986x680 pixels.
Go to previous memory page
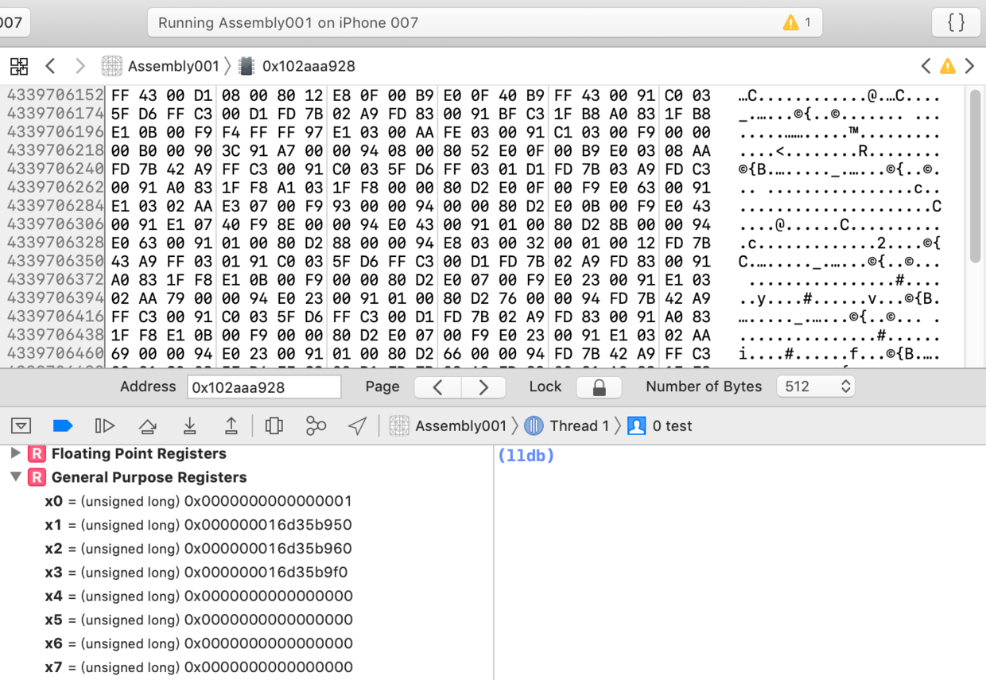tap(437, 387)
